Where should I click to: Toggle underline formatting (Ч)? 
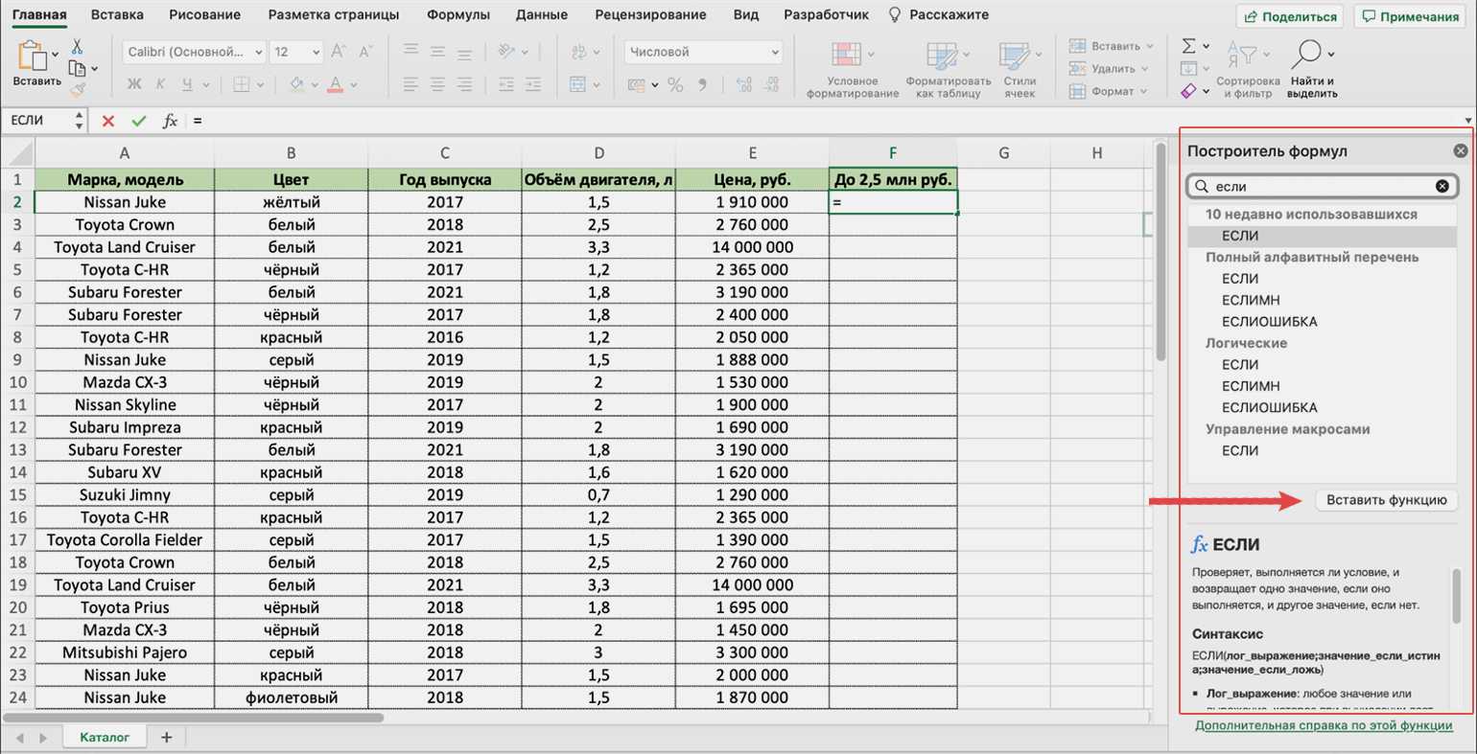tap(186, 85)
